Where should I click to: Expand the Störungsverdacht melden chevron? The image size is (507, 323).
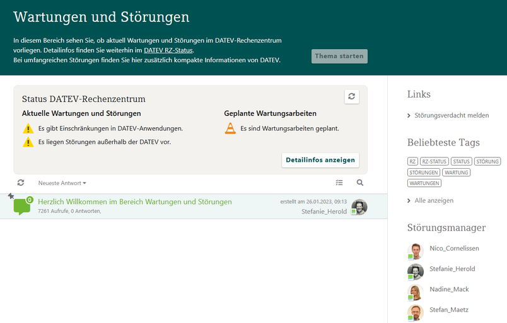coord(409,116)
